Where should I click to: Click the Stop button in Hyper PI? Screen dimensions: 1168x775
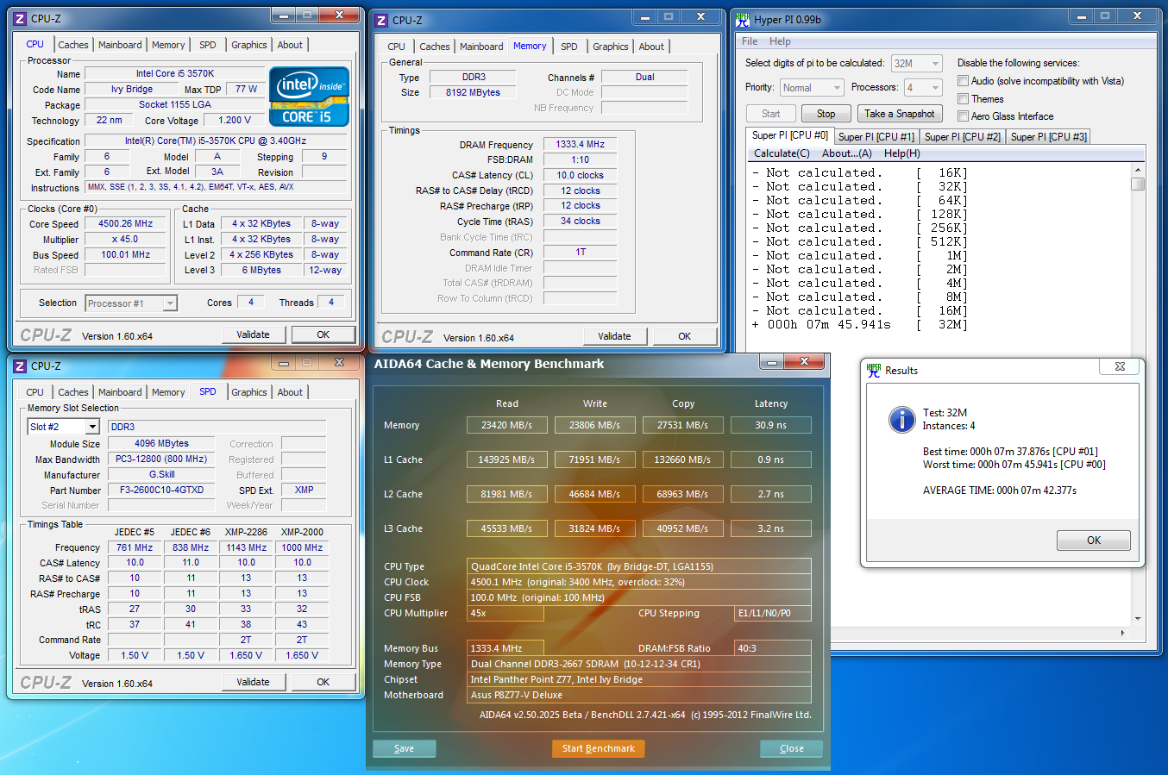pos(826,114)
